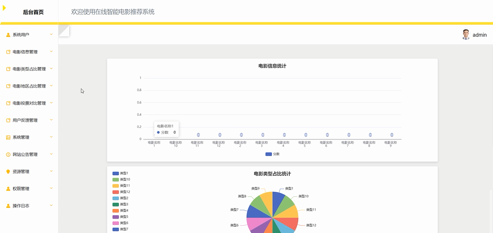Open 电影信息管理 menu item

click(x=29, y=52)
